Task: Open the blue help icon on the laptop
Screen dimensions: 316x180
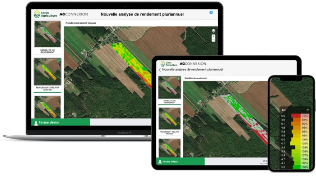Action: [211, 13]
